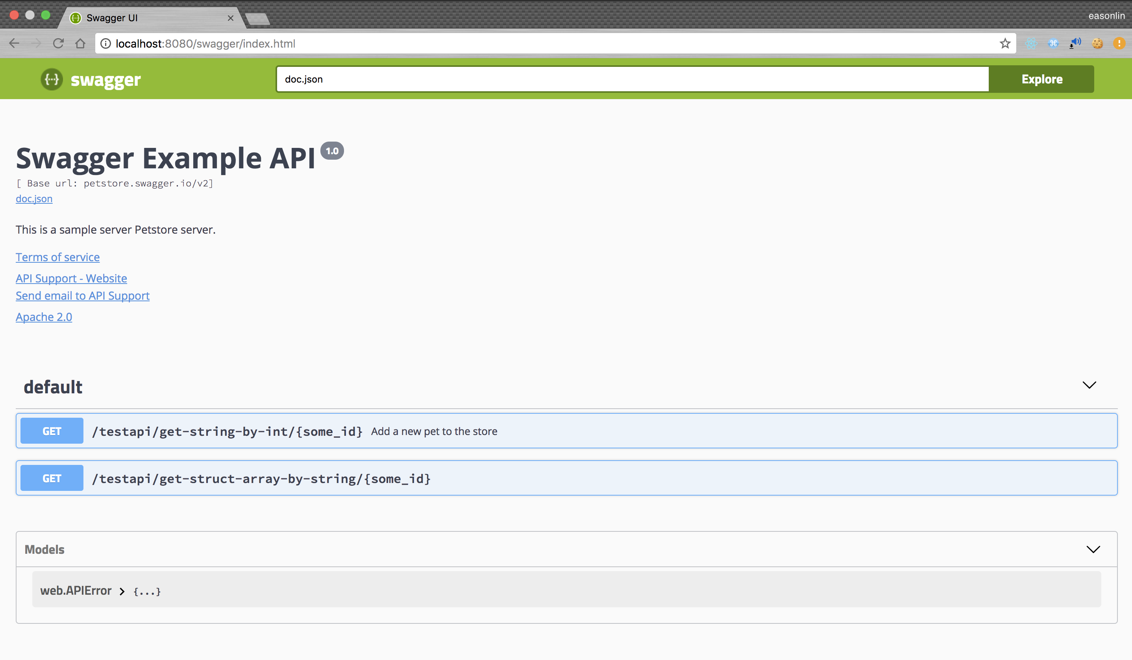Click Send email to API Support link
The height and width of the screenshot is (660, 1132).
(83, 295)
